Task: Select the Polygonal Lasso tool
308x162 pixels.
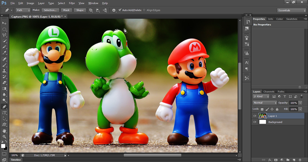Action: tap(4, 35)
